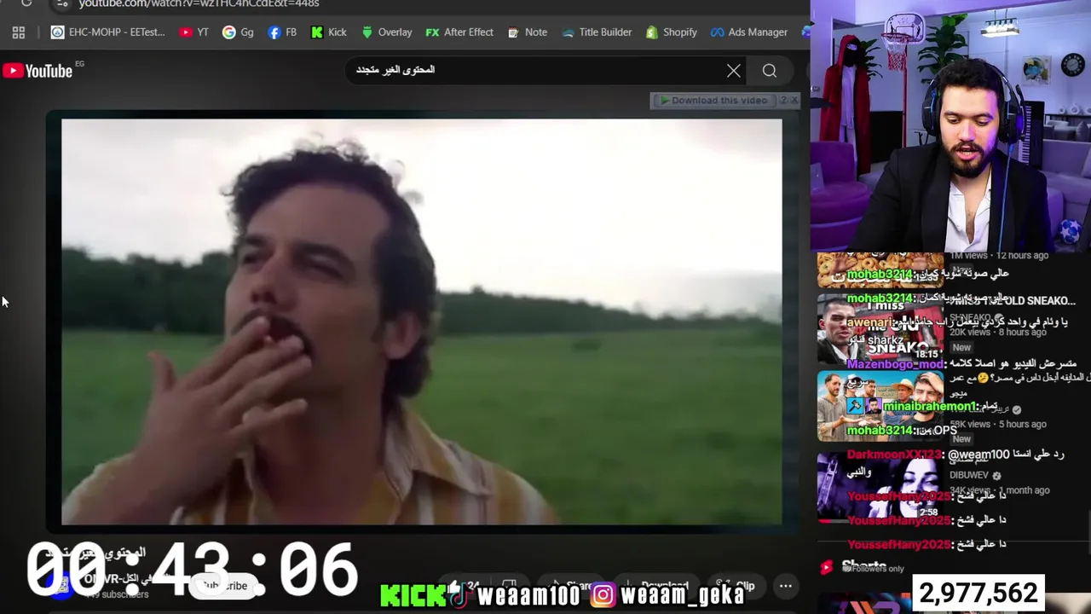The height and width of the screenshot is (614, 1091).
Task: Click the browser address bar URL
Action: 199,4
